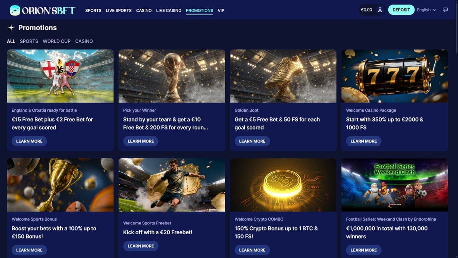Click the 'Promotions' page heading
Screen dimensions: 458x258
(x=37, y=28)
